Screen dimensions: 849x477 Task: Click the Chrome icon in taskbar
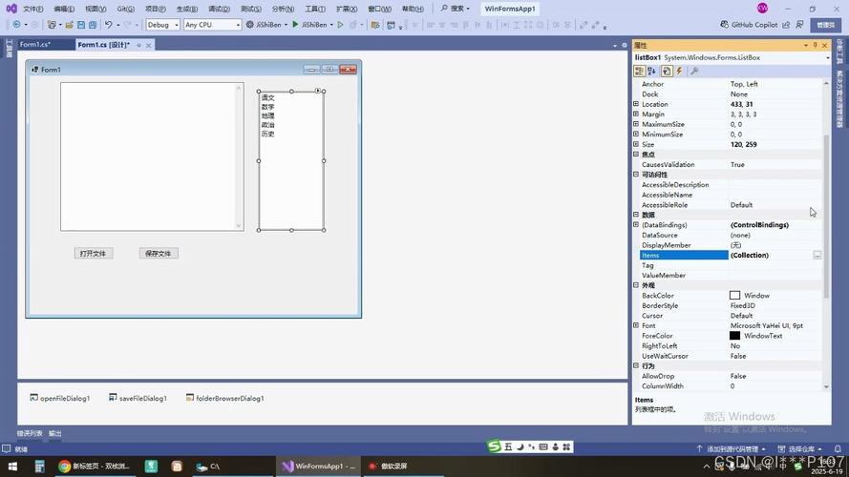coord(64,467)
